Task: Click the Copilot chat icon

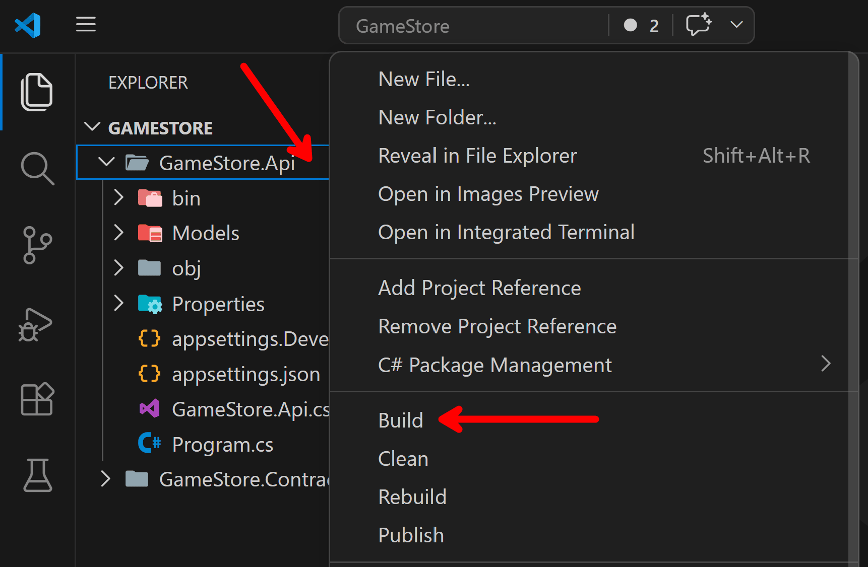Action: tap(699, 25)
